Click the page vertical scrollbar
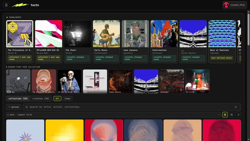 [x=249, y=29]
